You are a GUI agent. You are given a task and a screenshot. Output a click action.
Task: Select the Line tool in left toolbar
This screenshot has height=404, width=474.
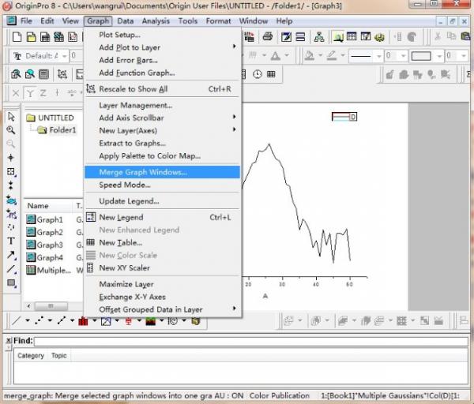pos(11,269)
